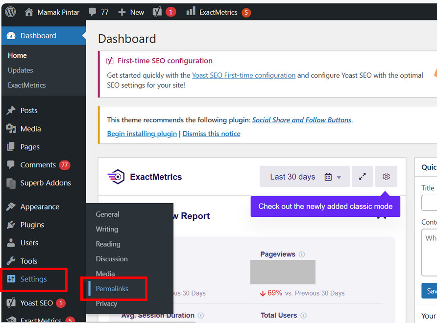
Task: Expand ExactMetrics widget to full width
Action: point(363,177)
